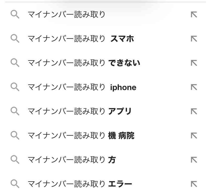Tap the arrow icon for できない suggestion
209x196 pixels.
pos(194,63)
